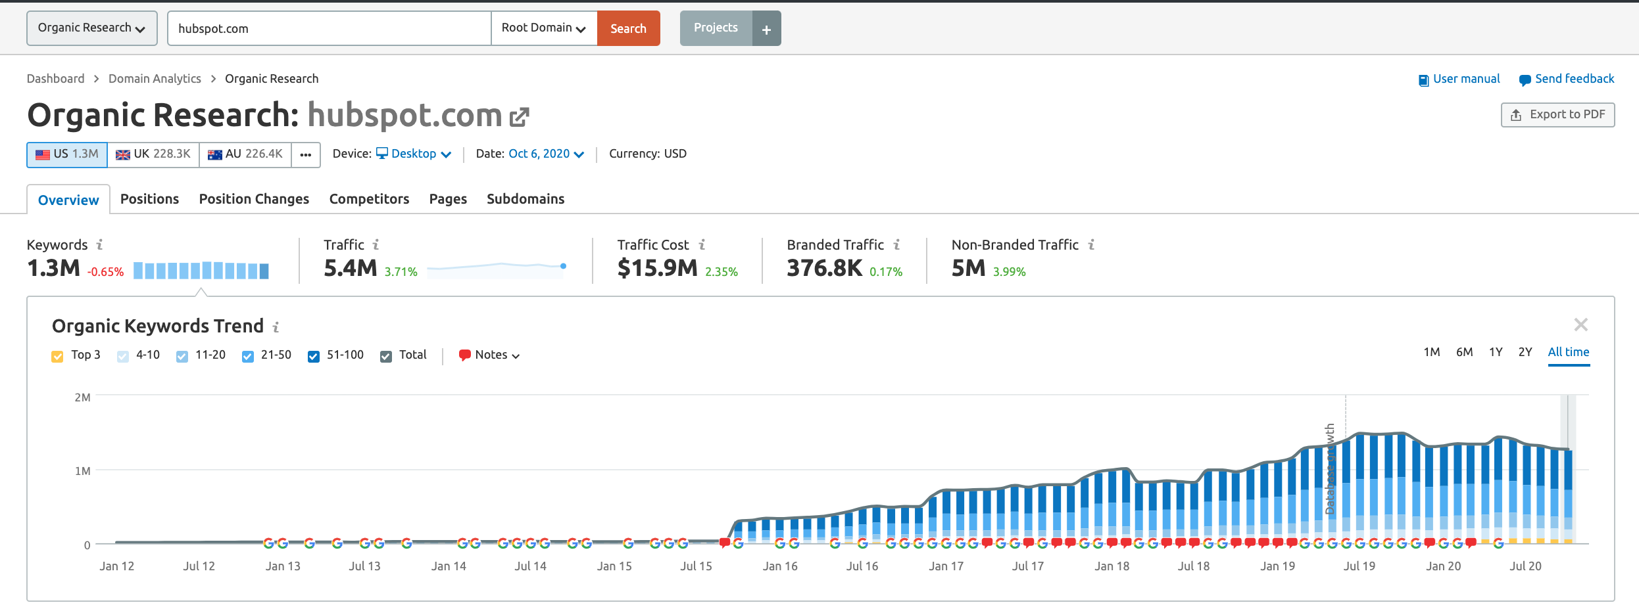Toggle the 51-100 checkbox

314,356
